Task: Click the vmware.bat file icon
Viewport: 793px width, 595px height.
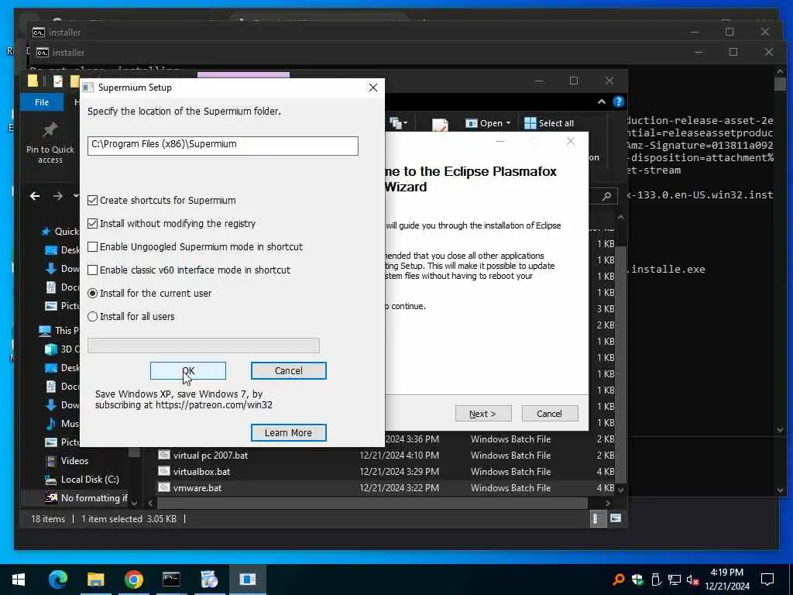Action: [x=163, y=488]
